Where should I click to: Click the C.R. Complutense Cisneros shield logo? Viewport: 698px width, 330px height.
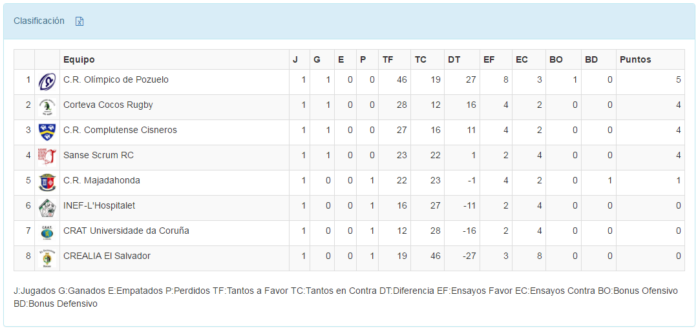point(47,132)
